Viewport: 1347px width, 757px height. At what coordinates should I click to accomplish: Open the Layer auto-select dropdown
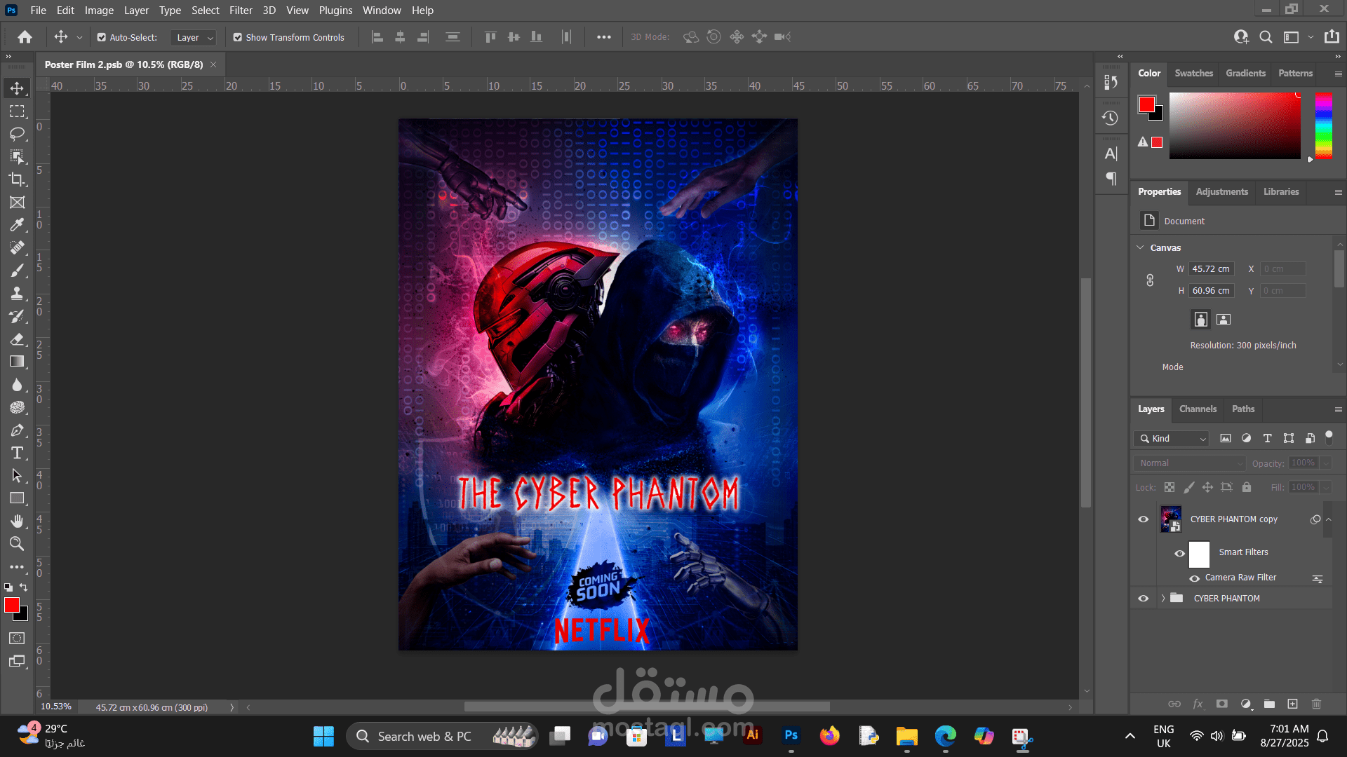click(x=194, y=38)
